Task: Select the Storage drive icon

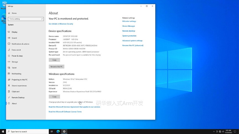Action: click(9, 62)
